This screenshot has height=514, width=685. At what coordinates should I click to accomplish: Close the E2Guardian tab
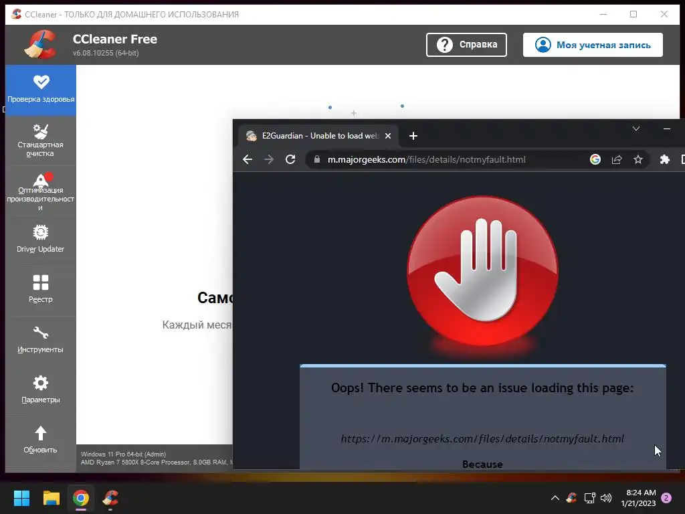tap(387, 136)
